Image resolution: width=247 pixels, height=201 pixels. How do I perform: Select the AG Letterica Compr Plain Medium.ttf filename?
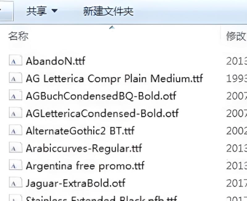click(x=114, y=78)
